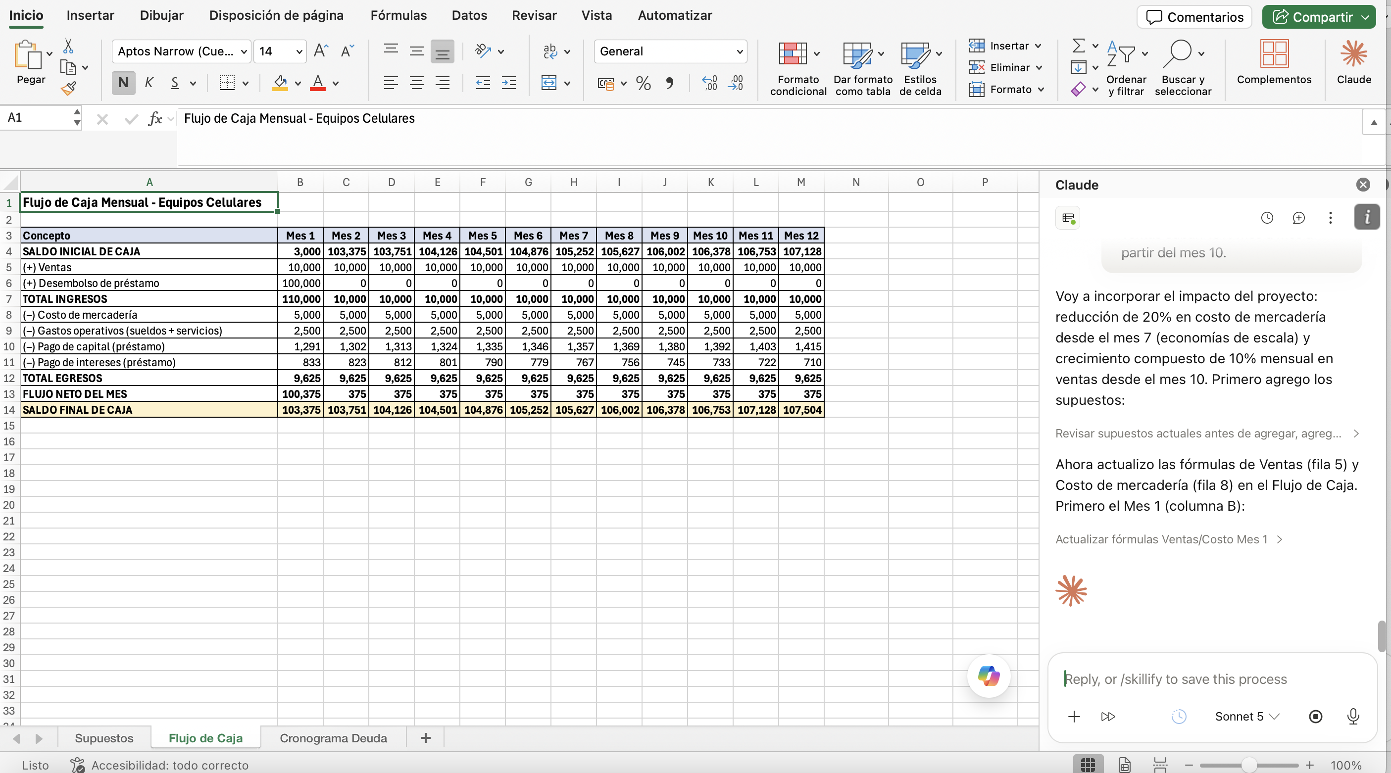Image resolution: width=1391 pixels, height=773 pixels.
Task: Click the Comma style icon
Action: 670,83
